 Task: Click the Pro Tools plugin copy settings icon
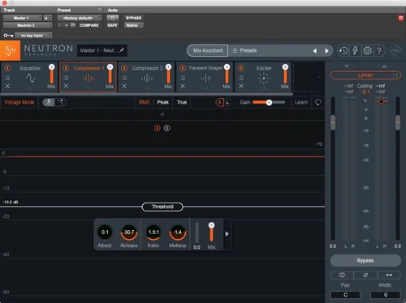pos(73,25)
